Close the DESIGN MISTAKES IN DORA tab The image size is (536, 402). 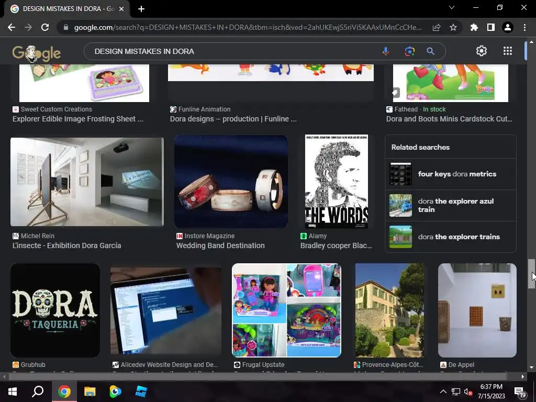click(x=121, y=9)
